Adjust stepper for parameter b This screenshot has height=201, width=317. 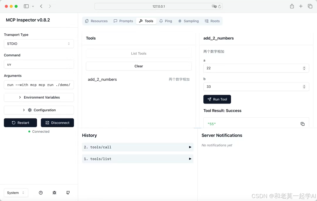click(304, 87)
